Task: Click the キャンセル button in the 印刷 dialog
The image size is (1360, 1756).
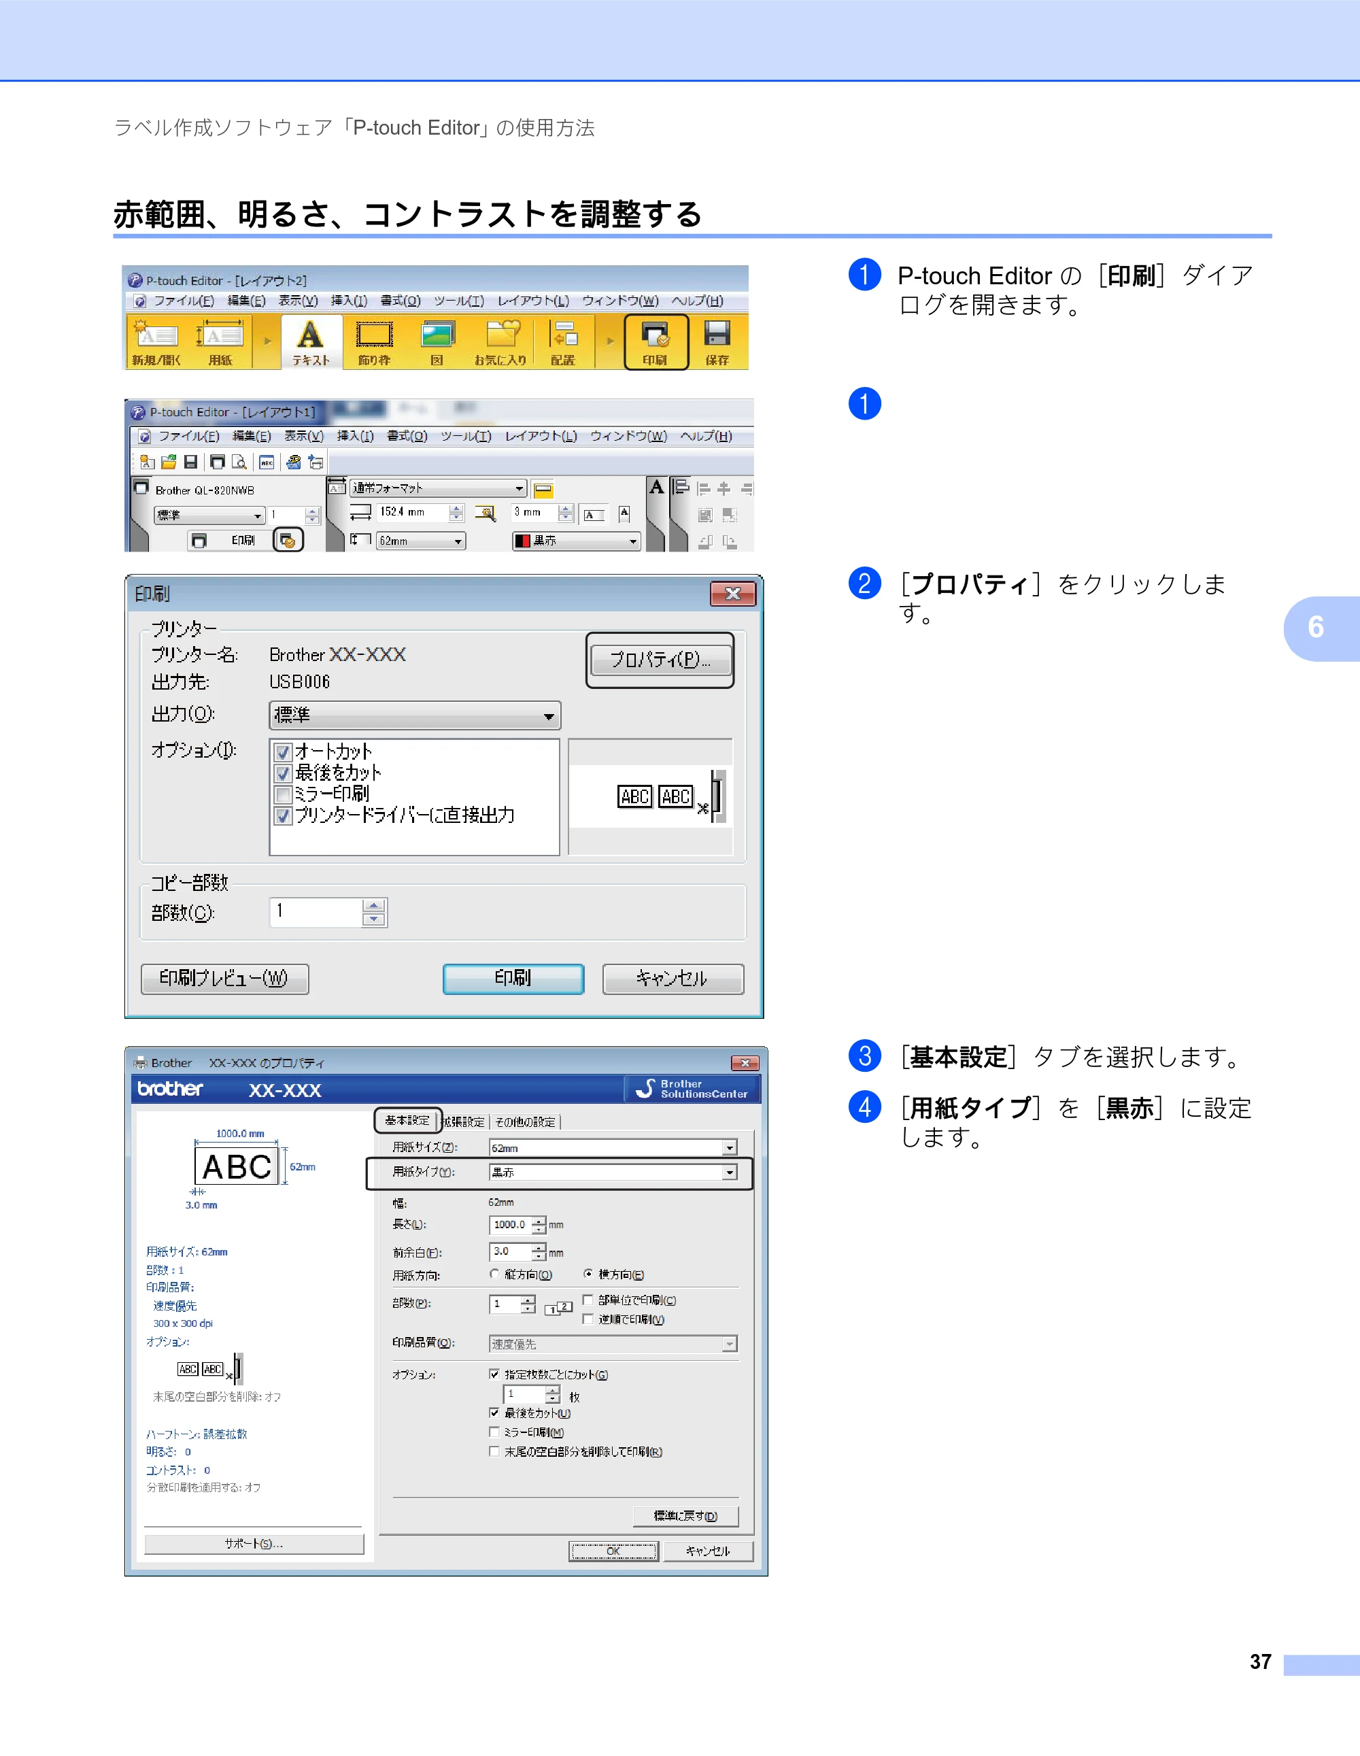Action: pos(673,979)
